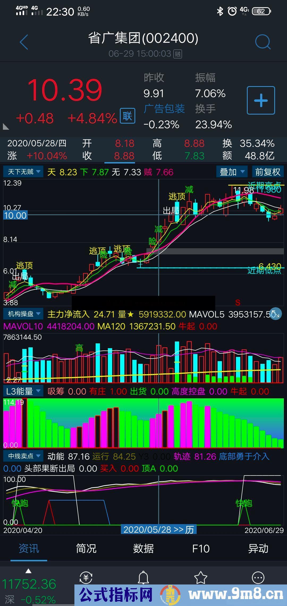Open the alert bell icon
This screenshot has height=606, width=287.
tap(143, 577)
